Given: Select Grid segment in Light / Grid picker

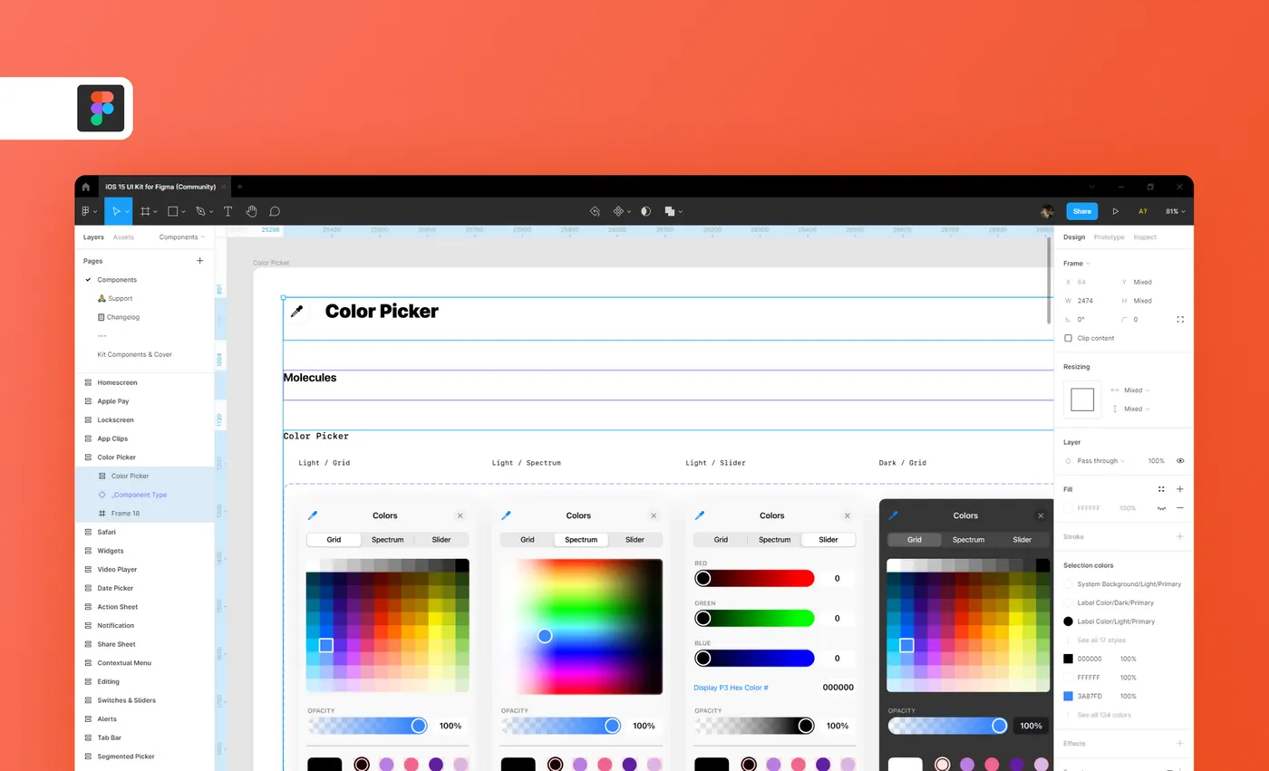Looking at the screenshot, I should point(334,540).
